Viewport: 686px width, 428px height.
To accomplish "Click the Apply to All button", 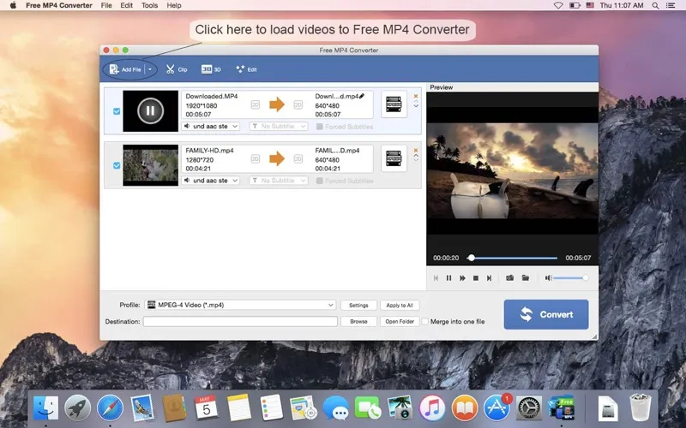I will click(400, 306).
